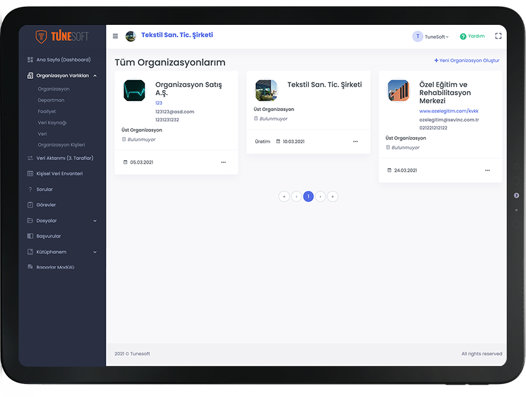Select Organizasyon submenu item
The height and width of the screenshot is (397, 526).
(x=53, y=89)
